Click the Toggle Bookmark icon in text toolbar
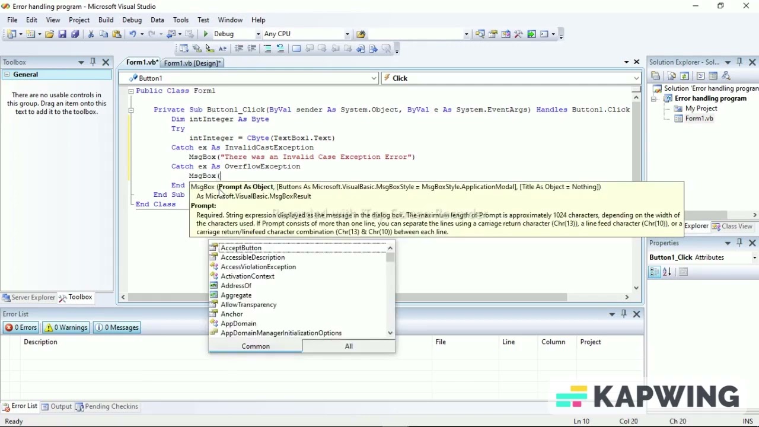This screenshot has height=427, width=759. [296, 49]
